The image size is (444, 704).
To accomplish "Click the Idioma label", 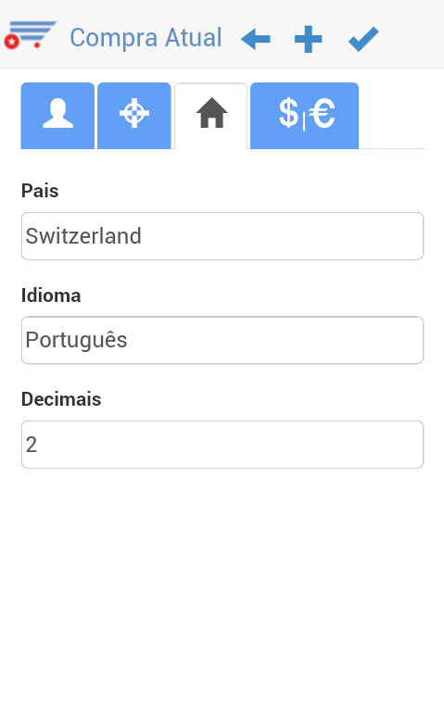I will pyautogui.click(x=51, y=295).
